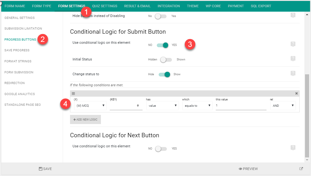
Task: Enable conditional logic for Next Button
Action: [161, 149]
